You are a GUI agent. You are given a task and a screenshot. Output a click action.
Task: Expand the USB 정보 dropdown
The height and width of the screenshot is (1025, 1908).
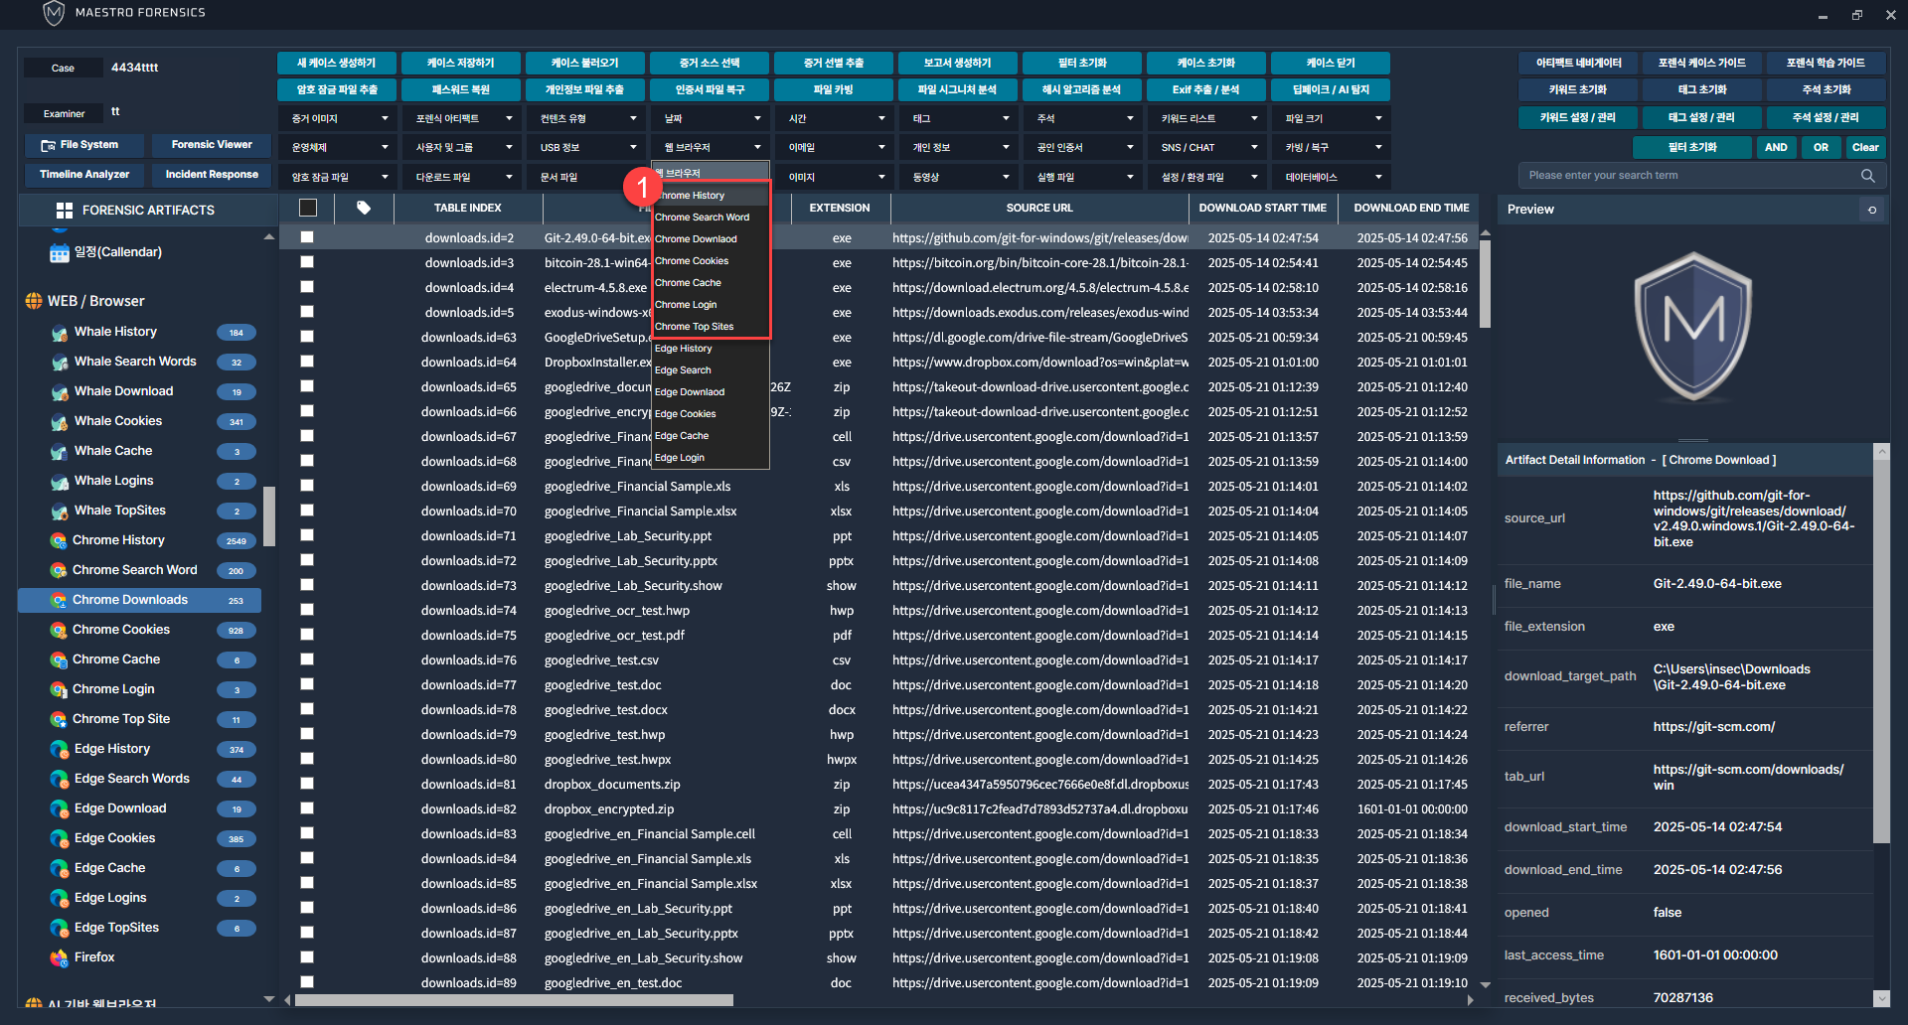pos(587,147)
